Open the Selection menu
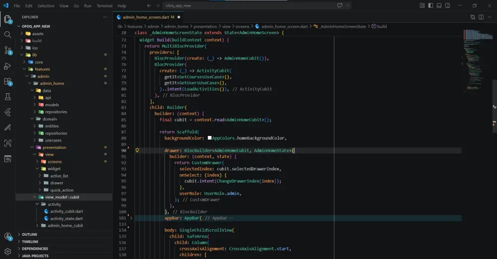 (x=46, y=5)
